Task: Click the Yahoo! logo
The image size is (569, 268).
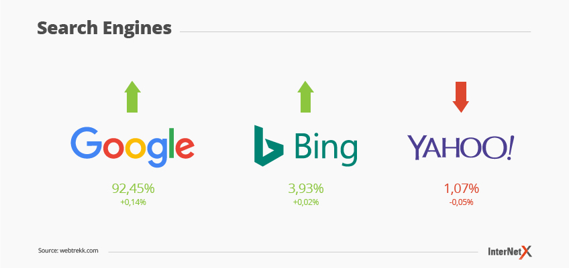Action: 461,148
